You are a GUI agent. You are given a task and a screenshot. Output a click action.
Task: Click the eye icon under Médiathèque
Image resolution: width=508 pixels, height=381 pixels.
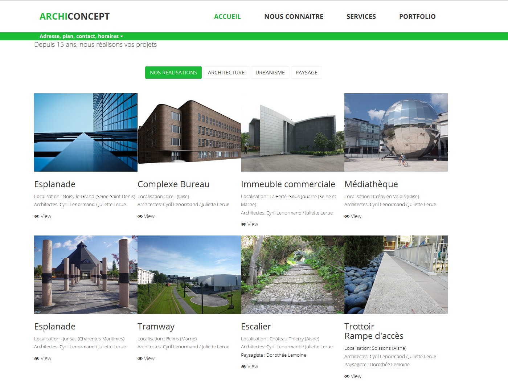(x=347, y=217)
